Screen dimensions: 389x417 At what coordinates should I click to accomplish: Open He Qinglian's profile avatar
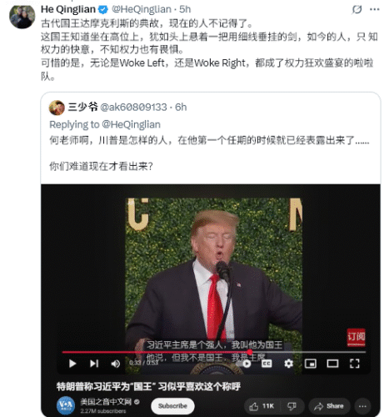pos(22,15)
